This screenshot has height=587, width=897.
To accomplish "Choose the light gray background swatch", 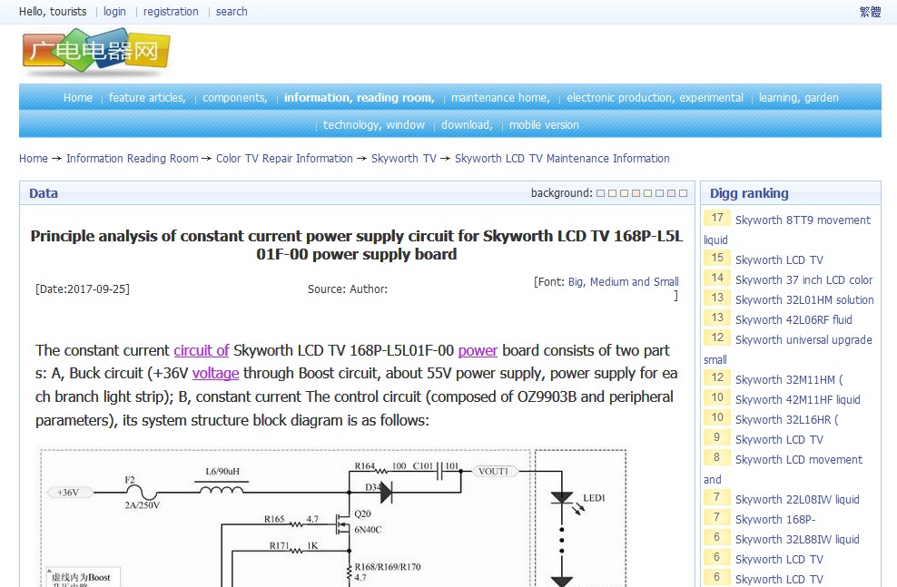I will [x=600, y=193].
